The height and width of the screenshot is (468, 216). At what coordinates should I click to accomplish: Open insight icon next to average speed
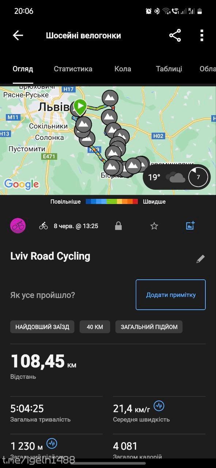pos(159,405)
